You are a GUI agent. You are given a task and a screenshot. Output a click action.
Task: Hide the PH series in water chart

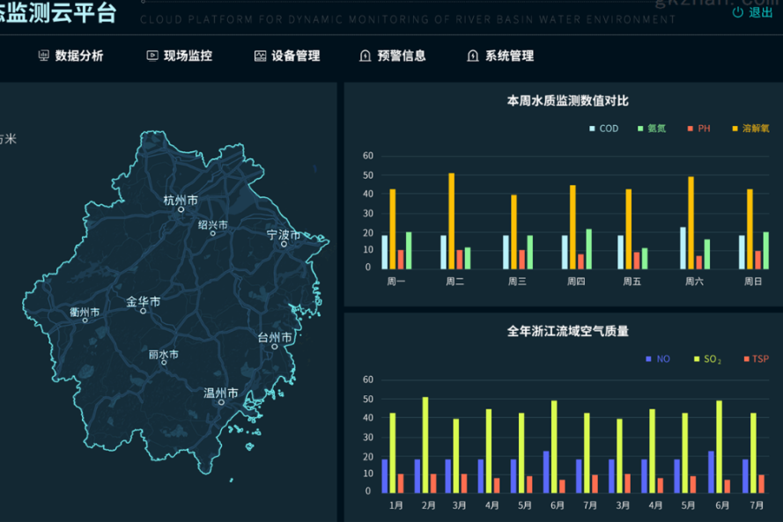[691, 129]
